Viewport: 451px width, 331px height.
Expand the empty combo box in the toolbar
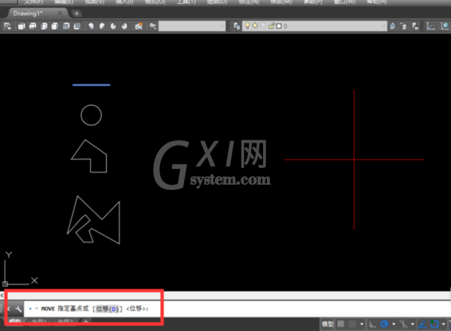222,26
